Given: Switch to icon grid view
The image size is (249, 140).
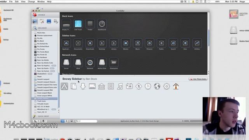Looking at the screenshot, I should [63, 121].
